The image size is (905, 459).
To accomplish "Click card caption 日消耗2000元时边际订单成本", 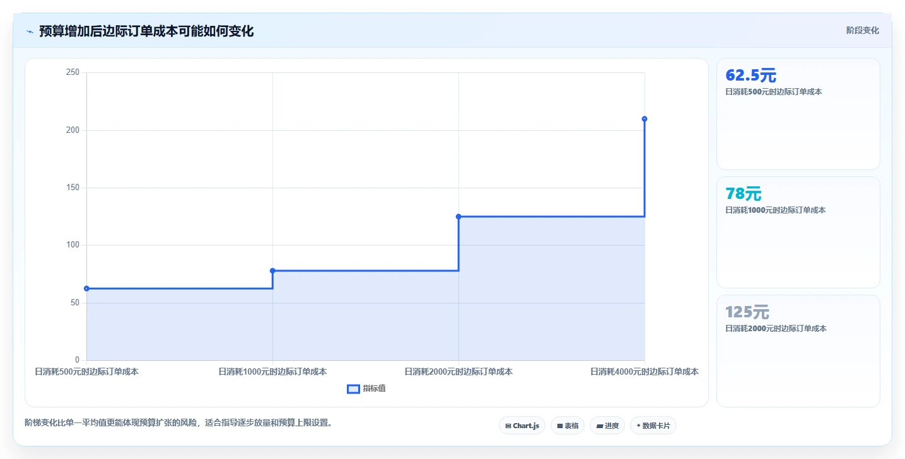I will (x=776, y=329).
